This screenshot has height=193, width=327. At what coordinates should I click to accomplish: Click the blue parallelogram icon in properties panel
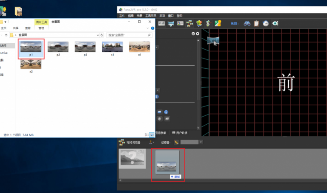(x=160, y=112)
